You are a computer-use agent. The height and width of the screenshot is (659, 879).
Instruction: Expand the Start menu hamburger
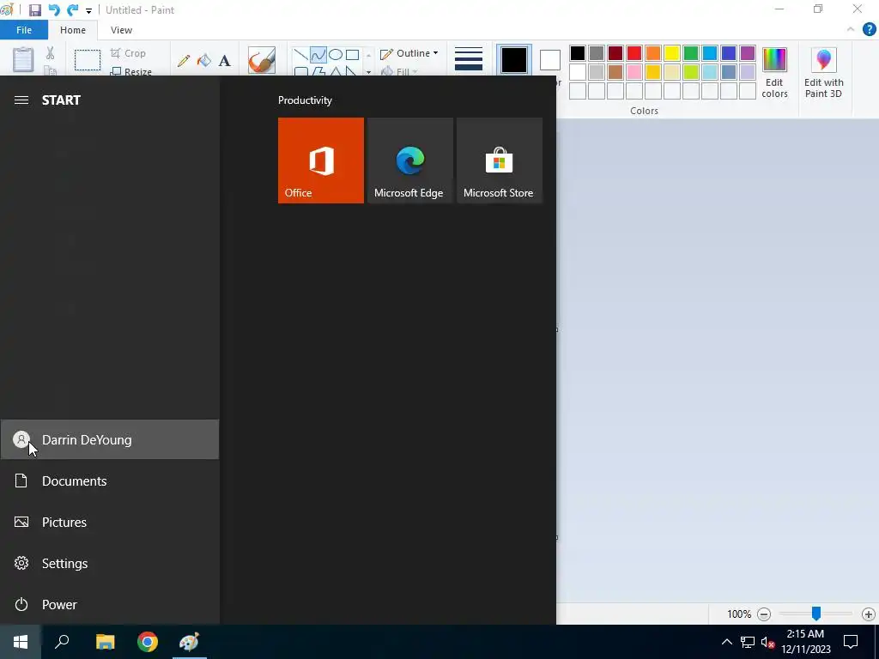tap(21, 100)
